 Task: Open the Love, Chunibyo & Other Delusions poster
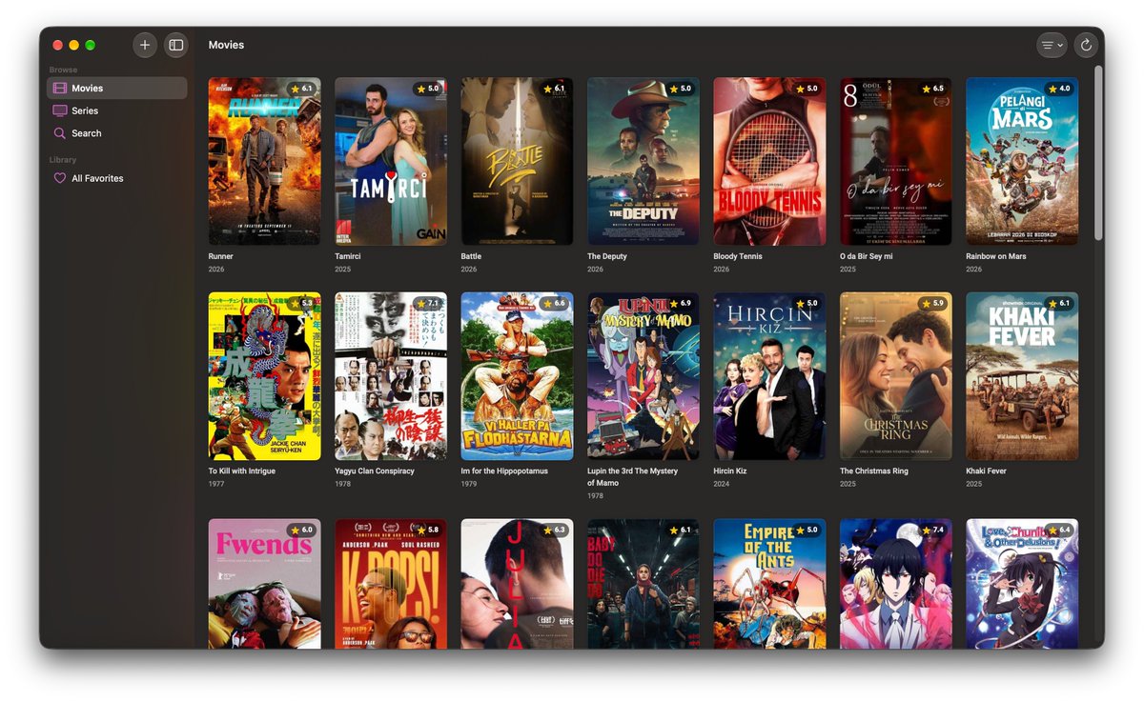pyautogui.click(x=1022, y=584)
